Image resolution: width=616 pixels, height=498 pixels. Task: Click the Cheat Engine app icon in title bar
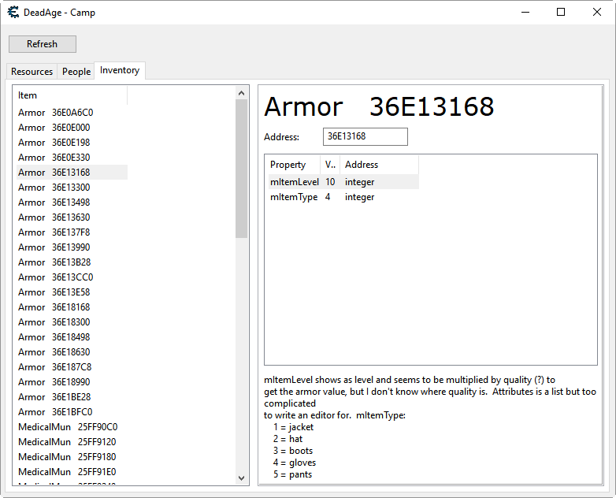click(x=13, y=13)
